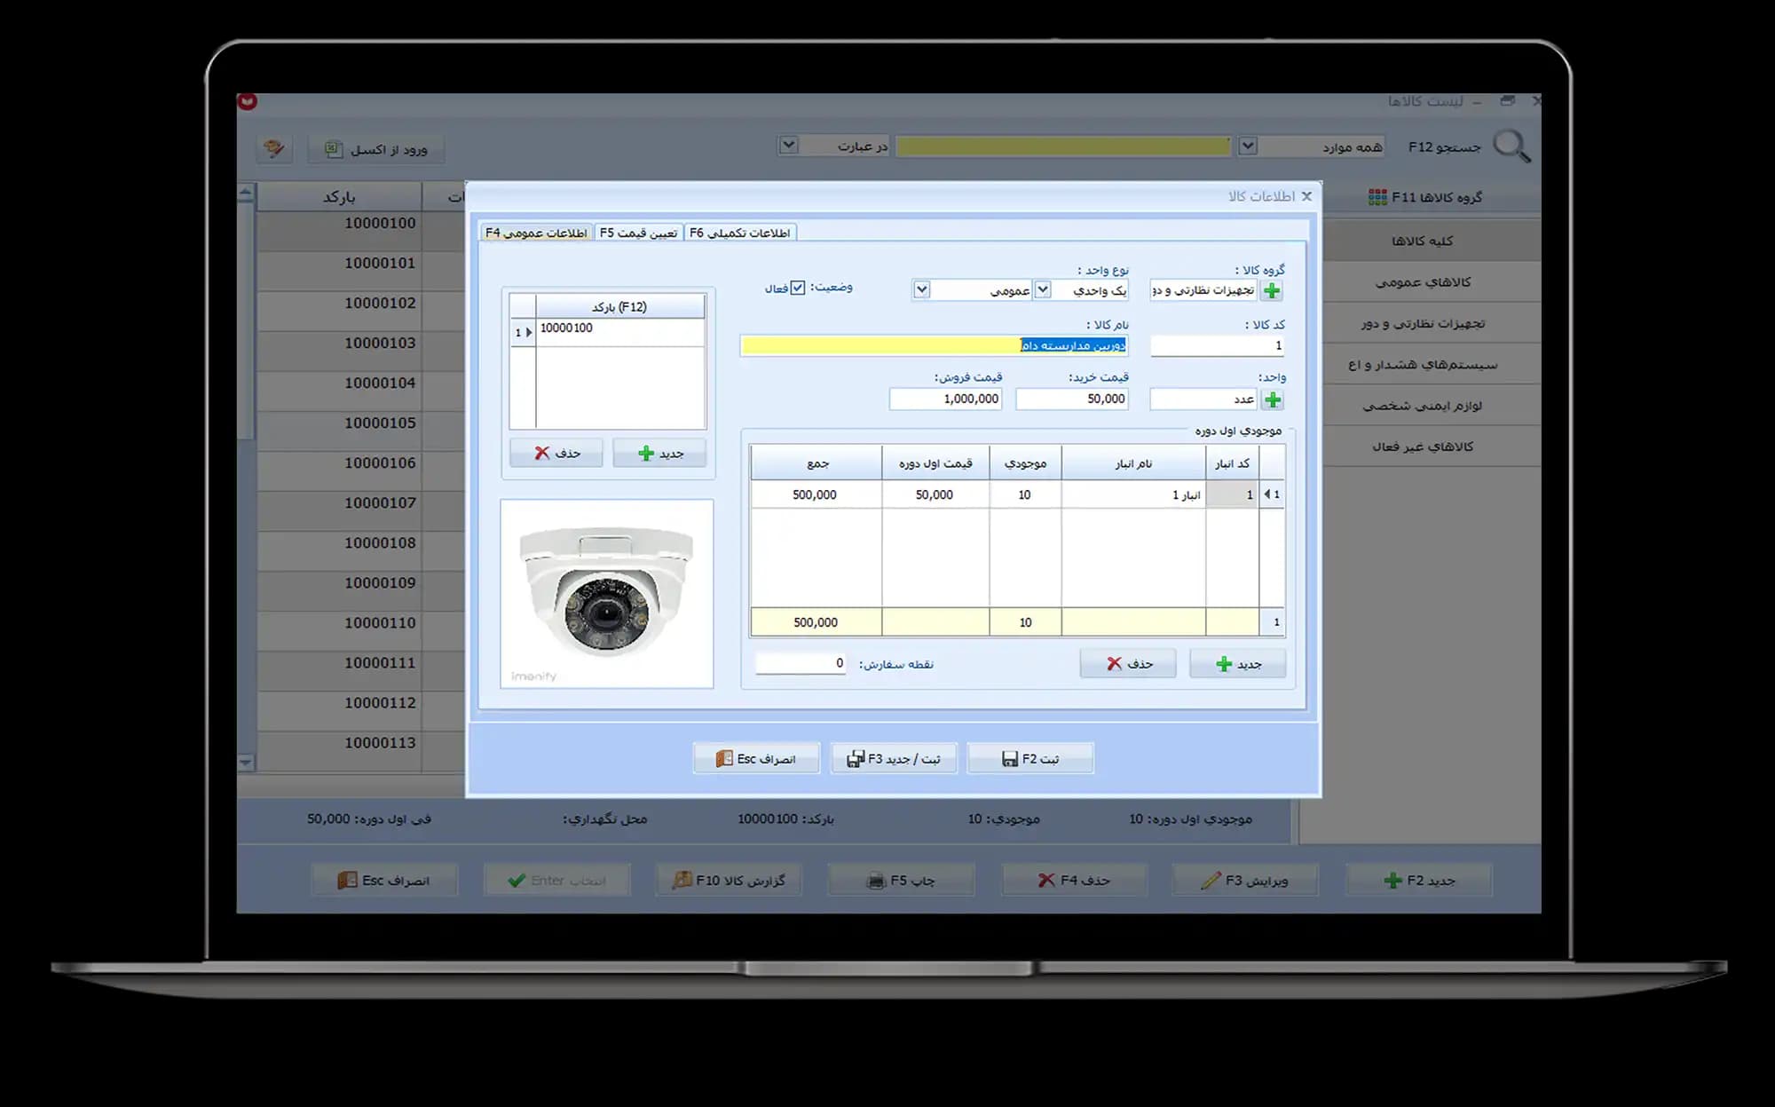Switch to the F6 supplementary info tab
Image resolution: width=1775 pixels, height=1107 pixels.
pos(740,233)
